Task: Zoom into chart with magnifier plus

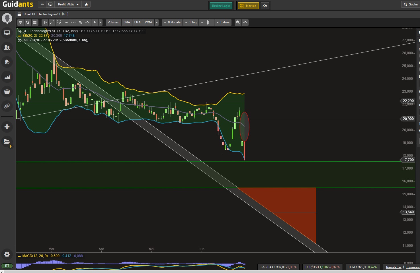Action: coord(238,22)
